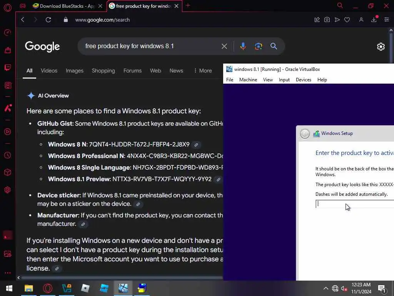Click link icon beside Windows 8 N key
The width and height of the screenshot is (394, 296).
[196, 145]
